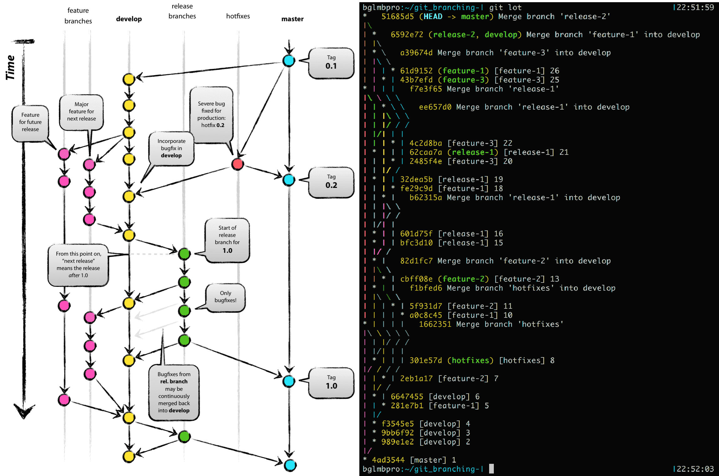
Task: Click commit hash 82d1fc7
Action: pyautogui.click(x=416, y=261)
